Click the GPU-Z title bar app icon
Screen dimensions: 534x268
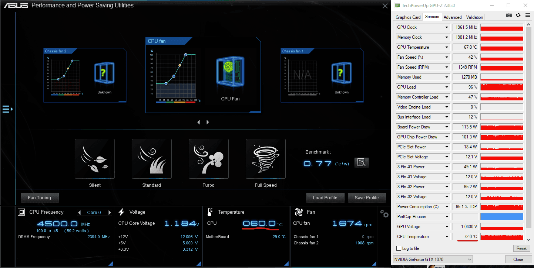(397, 6)
